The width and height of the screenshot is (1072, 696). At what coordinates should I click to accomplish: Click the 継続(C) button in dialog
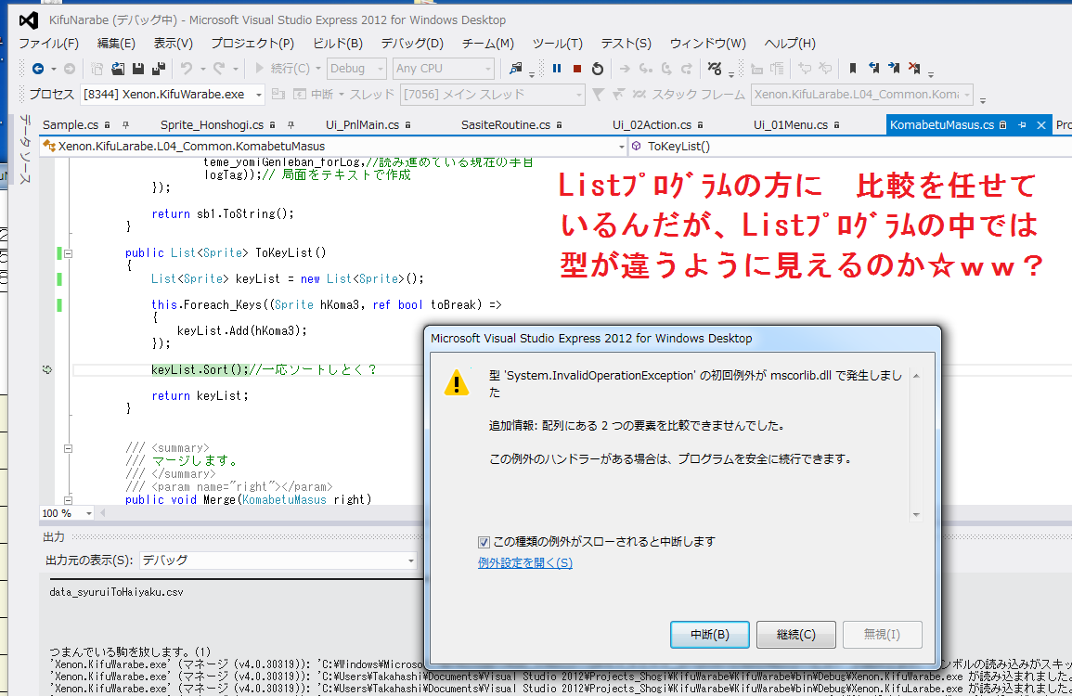[795, 635]
